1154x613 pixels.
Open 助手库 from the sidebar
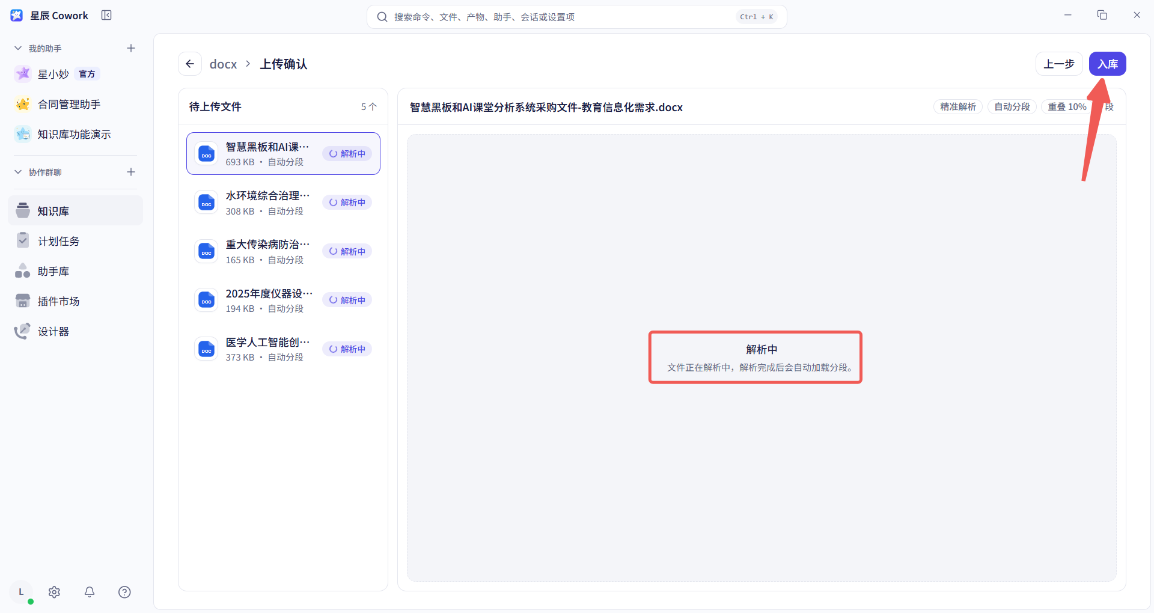(76, 271)
